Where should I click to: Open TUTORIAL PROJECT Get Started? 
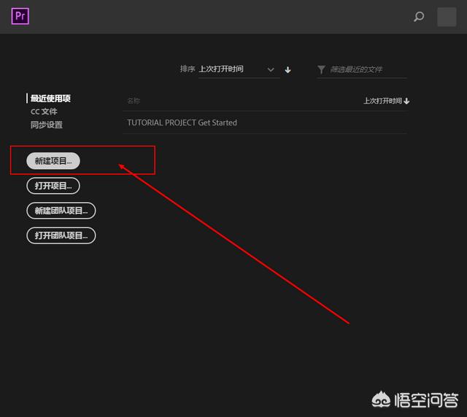coord(182,122)
